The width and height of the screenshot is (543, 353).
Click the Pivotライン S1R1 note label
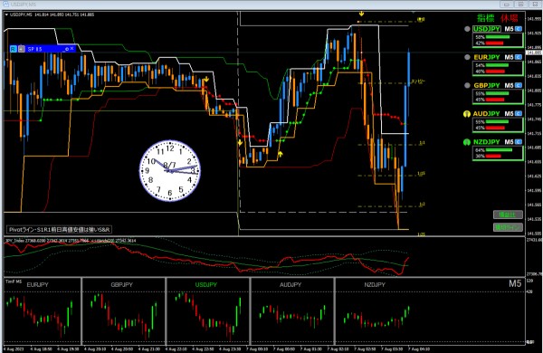tap(59, 230)
